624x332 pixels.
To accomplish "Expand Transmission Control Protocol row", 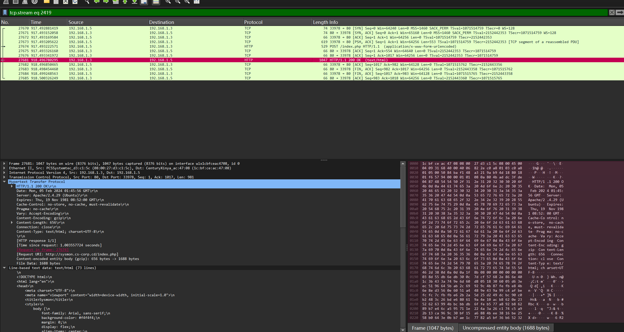I will [4, 177].
